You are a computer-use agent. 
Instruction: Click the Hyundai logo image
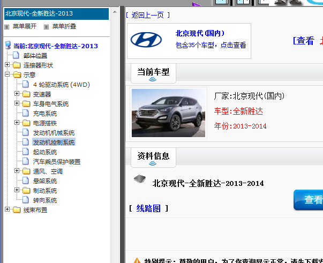coord(146,40)
